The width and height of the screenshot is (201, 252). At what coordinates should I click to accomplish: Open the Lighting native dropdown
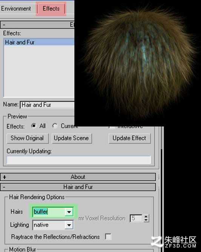pyautogui.click(x=69, y=225)
